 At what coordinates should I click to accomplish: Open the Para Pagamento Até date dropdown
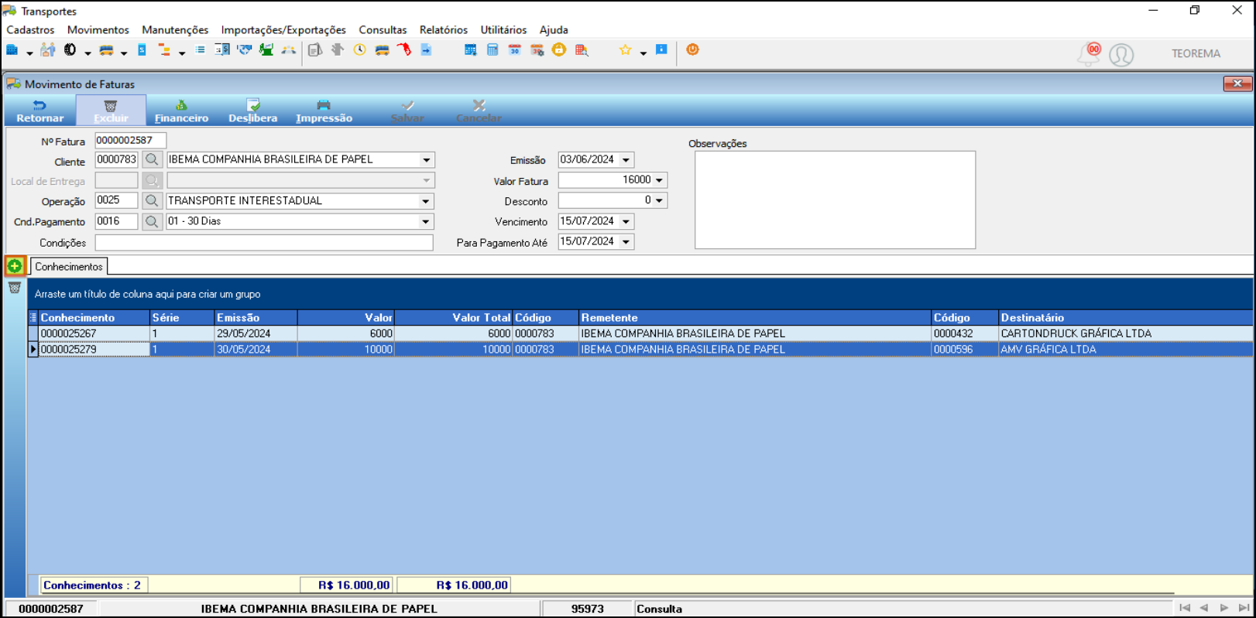(x=626, y=241)
